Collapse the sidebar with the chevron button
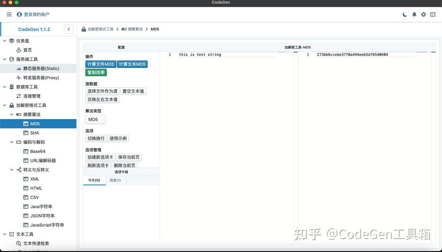 [x=69, y=29]
